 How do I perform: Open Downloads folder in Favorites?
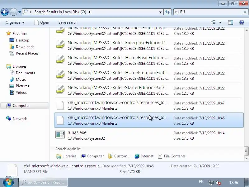[25, 46]
